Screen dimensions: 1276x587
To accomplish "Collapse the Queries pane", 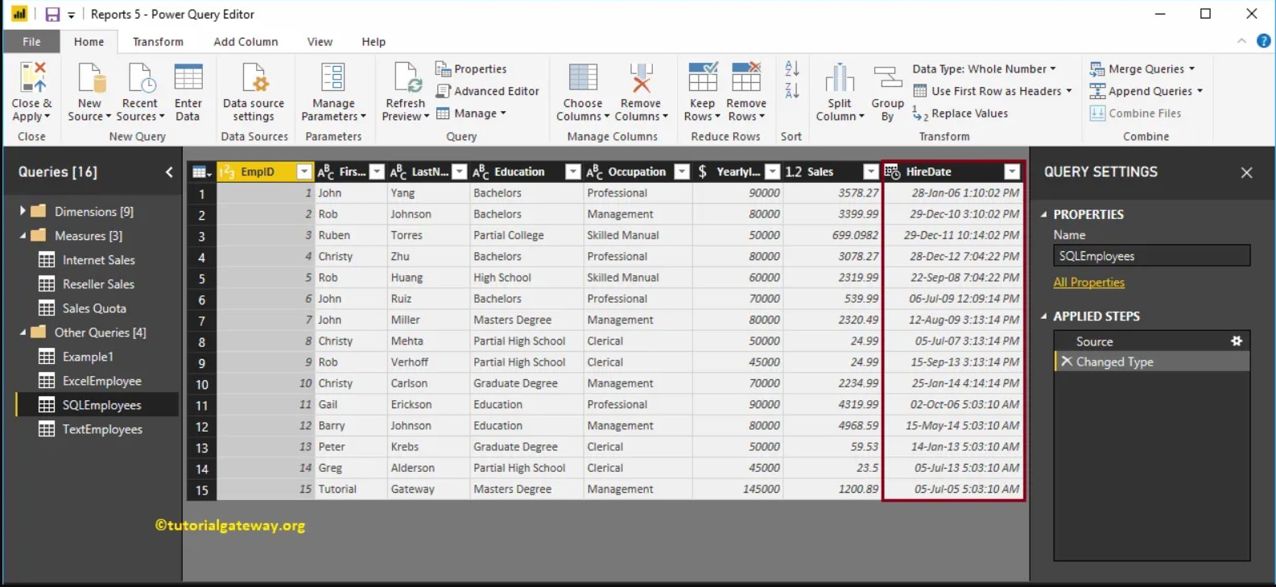I will coord(169,172).
